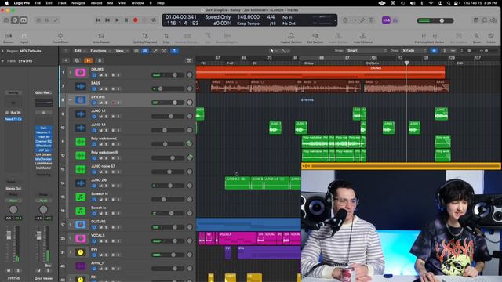Viewport: 502px width, 282px height.
Task: Click the purple count-in button
Action: pyautogui.click(x=386, y=20)
